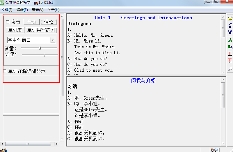233x152 pixels.
Task: Click the line 'And this is Miss Li.'
Action: pos(97,53)
